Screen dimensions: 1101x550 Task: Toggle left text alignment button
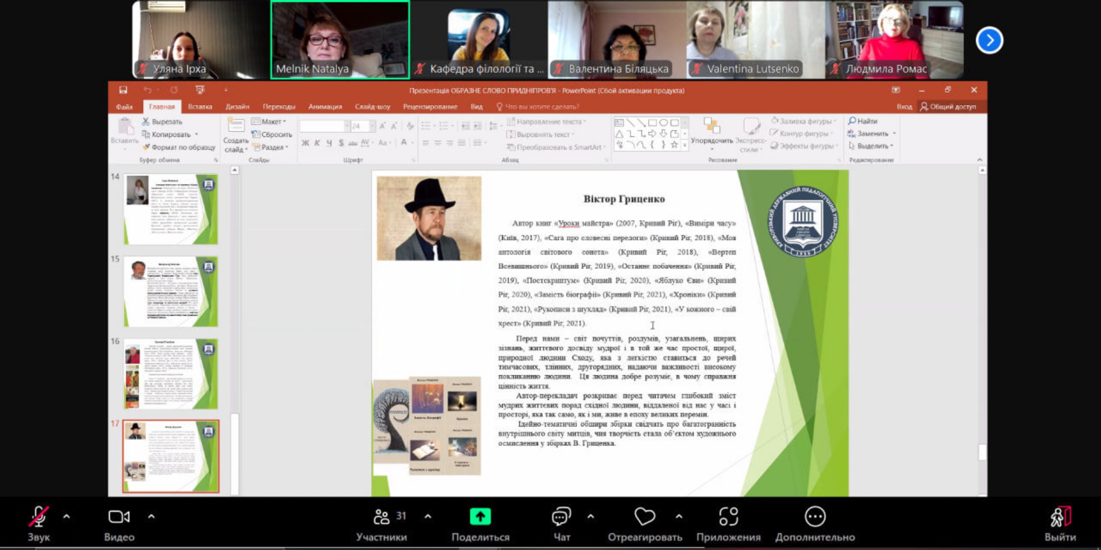426,143
